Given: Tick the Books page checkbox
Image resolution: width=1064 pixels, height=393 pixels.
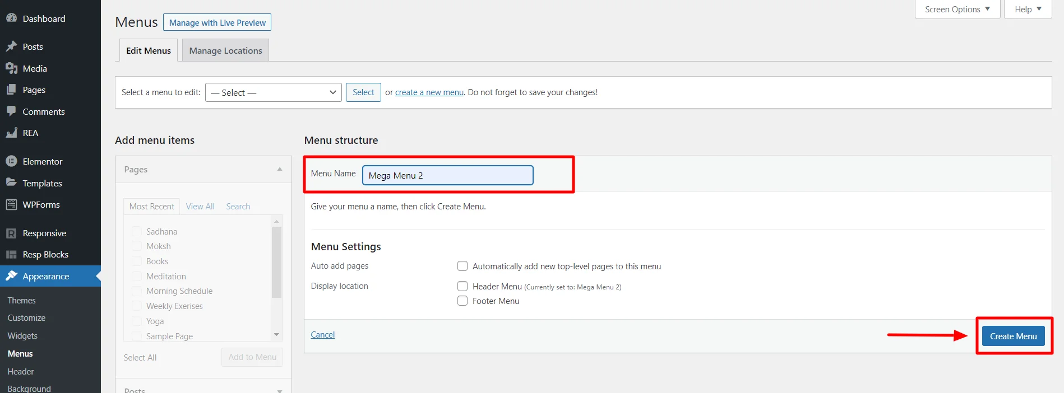Looking at the screenshot, I should click(137, 261).
